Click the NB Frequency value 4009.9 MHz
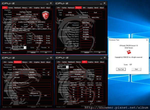Image resolution: width=150 pixels, height=110 pixels. pyautogui.click(x=95, y=18)
